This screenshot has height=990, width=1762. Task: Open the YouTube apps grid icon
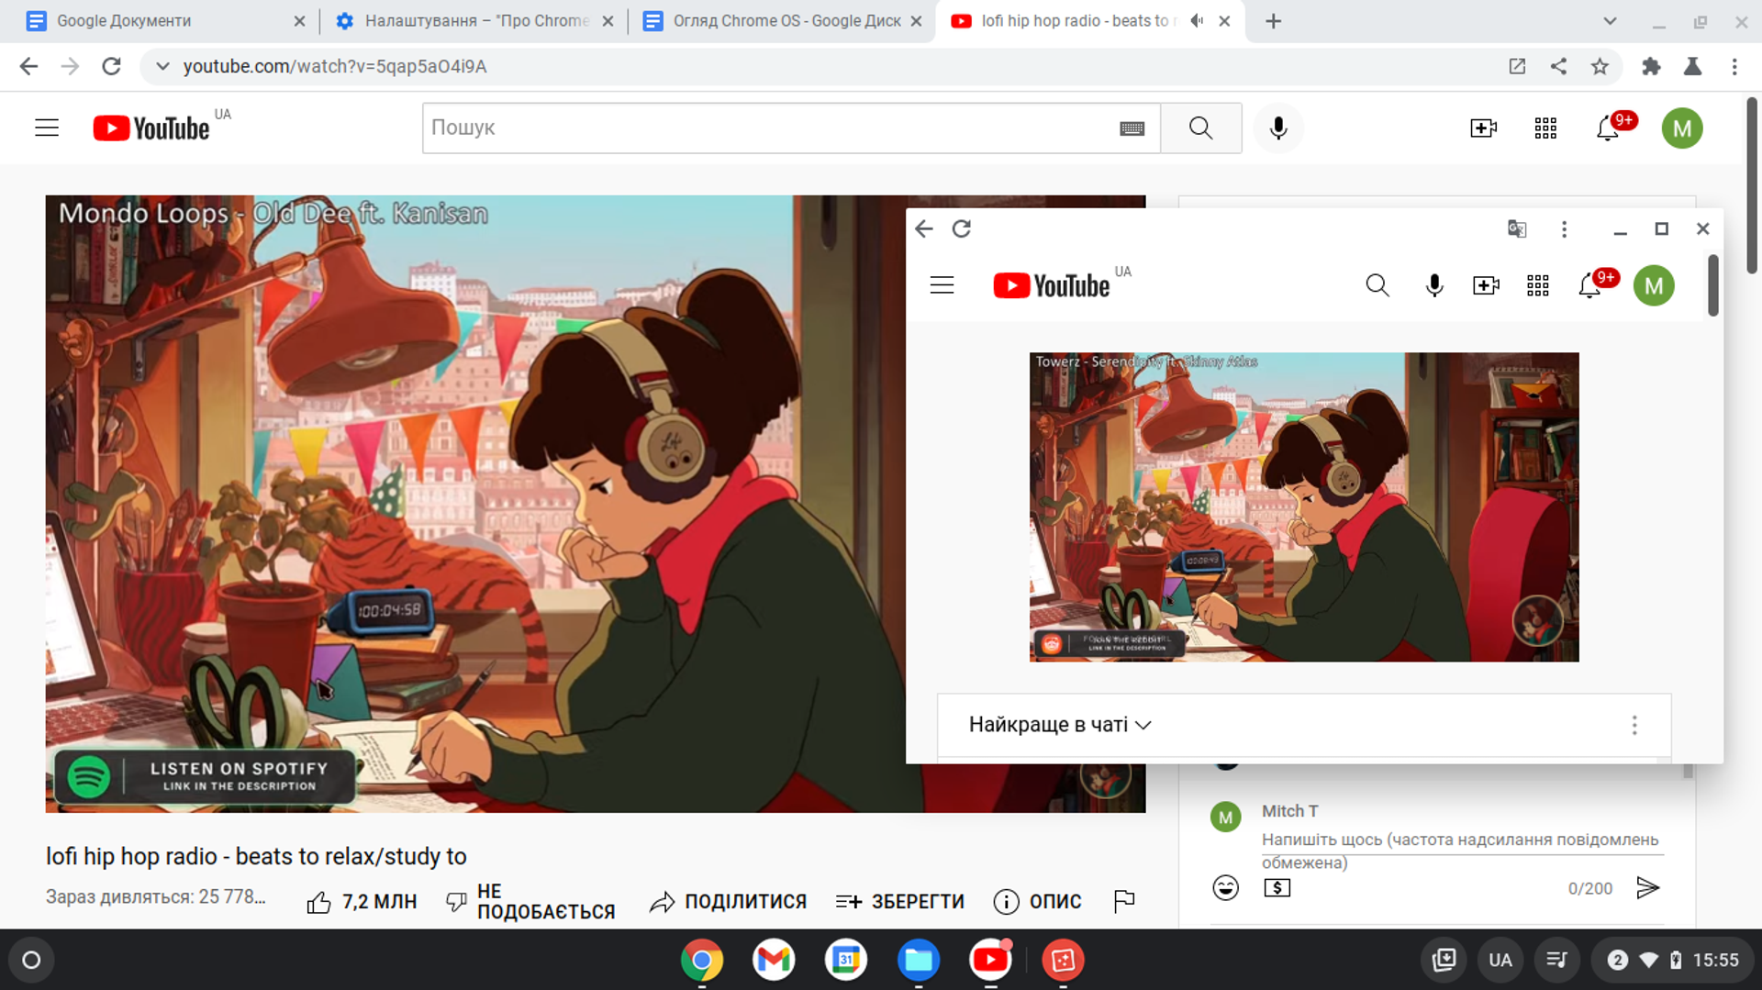pos(1545,128)
